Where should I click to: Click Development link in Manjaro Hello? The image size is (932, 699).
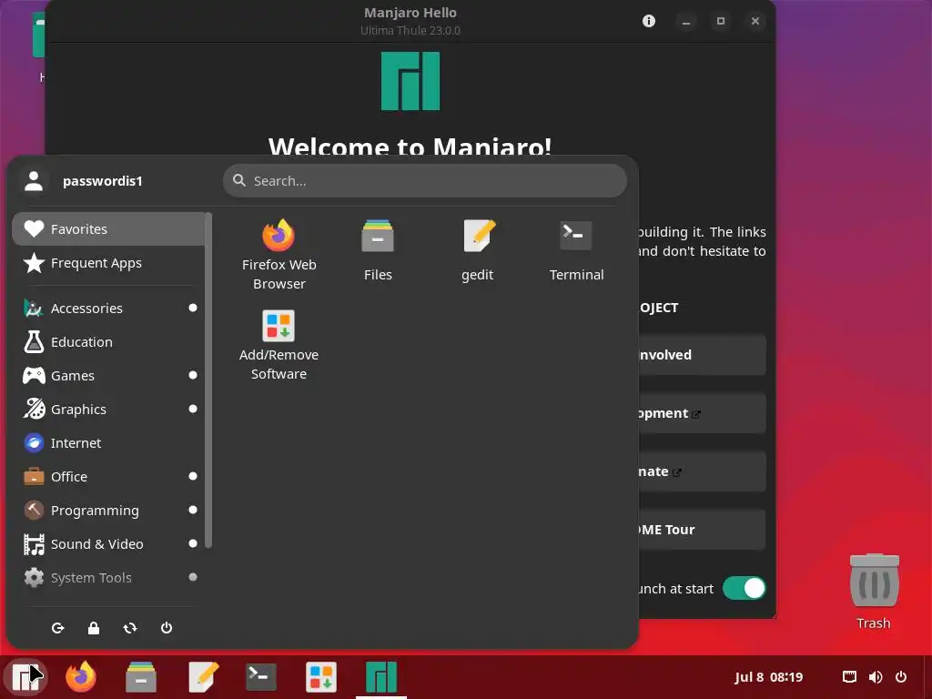coord(702,413)
